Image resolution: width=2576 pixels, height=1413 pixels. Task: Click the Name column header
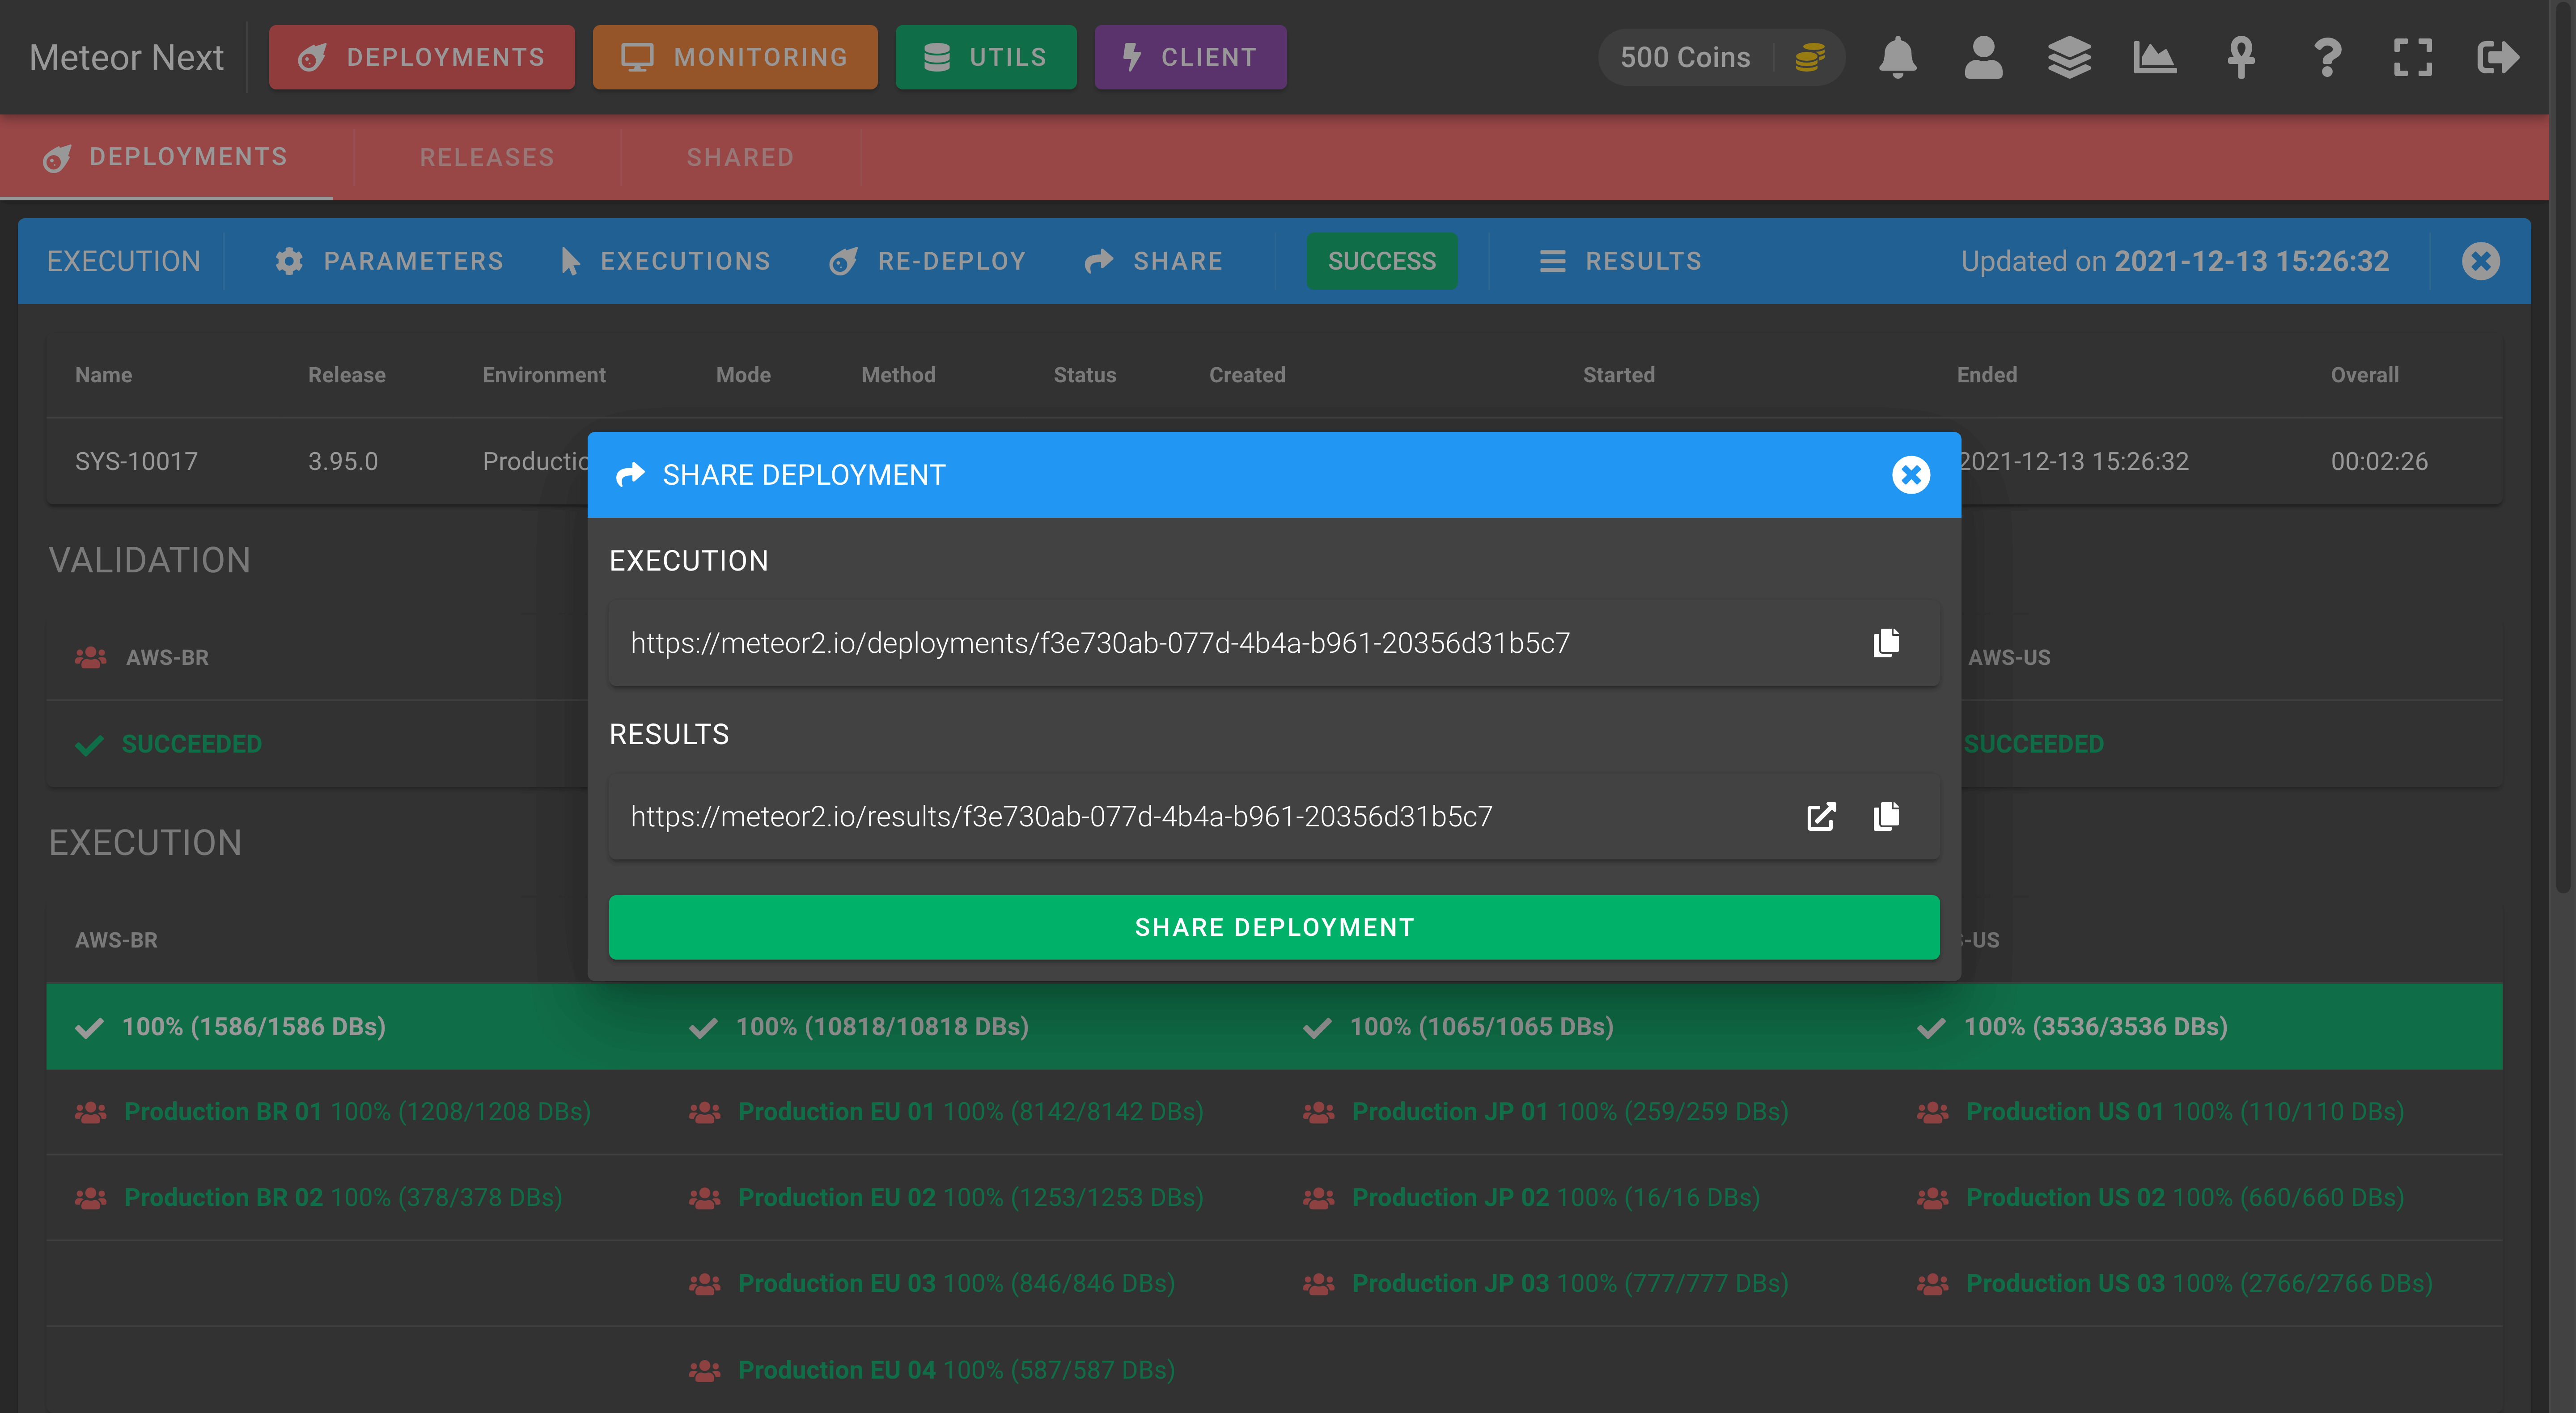(x=104, y=375)
